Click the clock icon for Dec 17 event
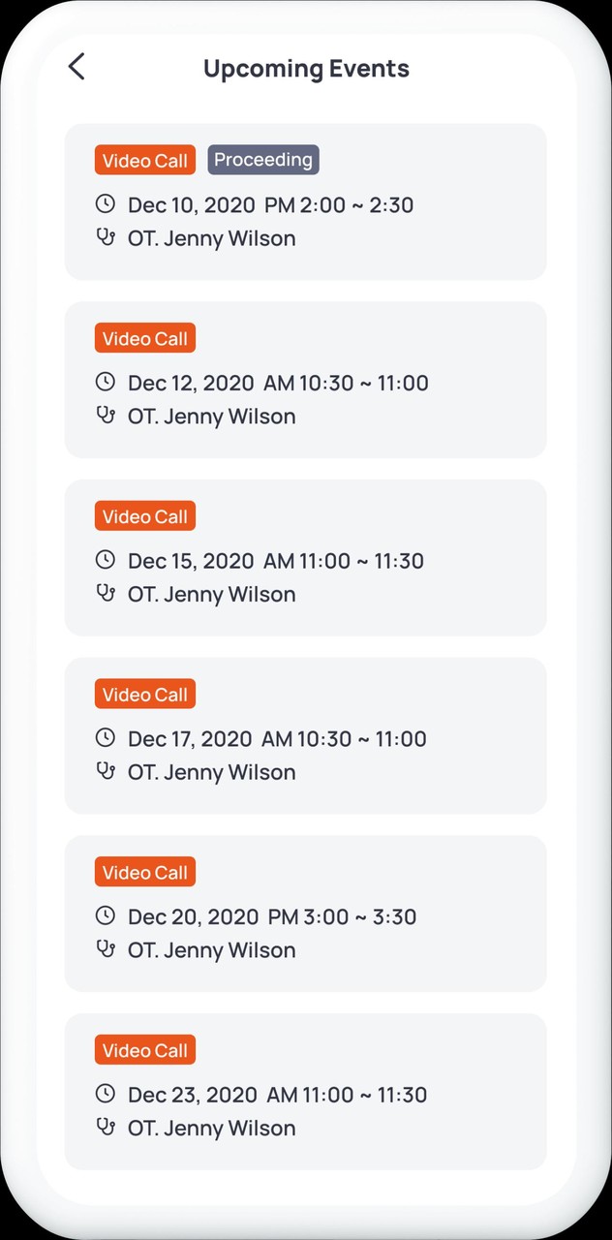Viewport: 612px width, 1240px height. [x=106, y=738]
